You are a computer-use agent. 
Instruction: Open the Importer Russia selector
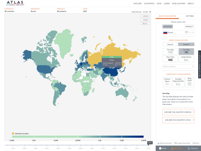point(35,10)
